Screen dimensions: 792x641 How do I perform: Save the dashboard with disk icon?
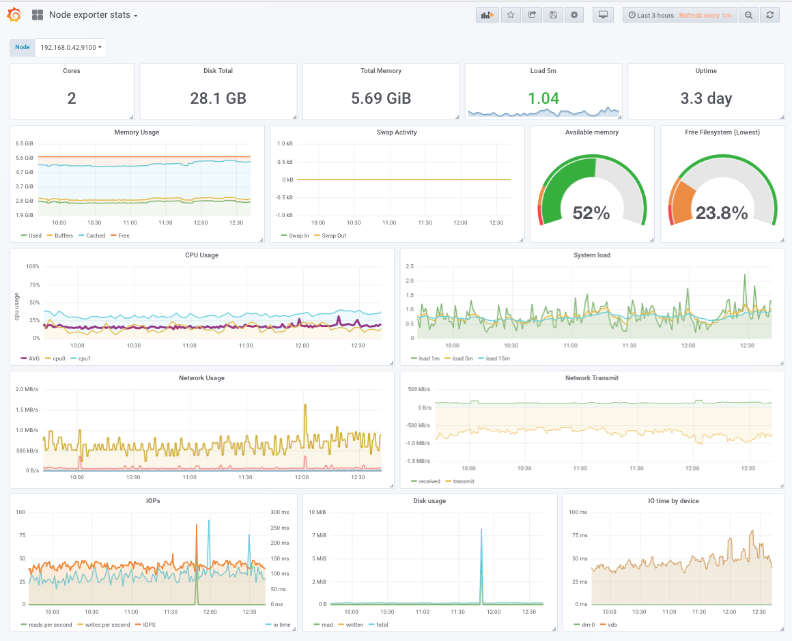click(553, 15)
